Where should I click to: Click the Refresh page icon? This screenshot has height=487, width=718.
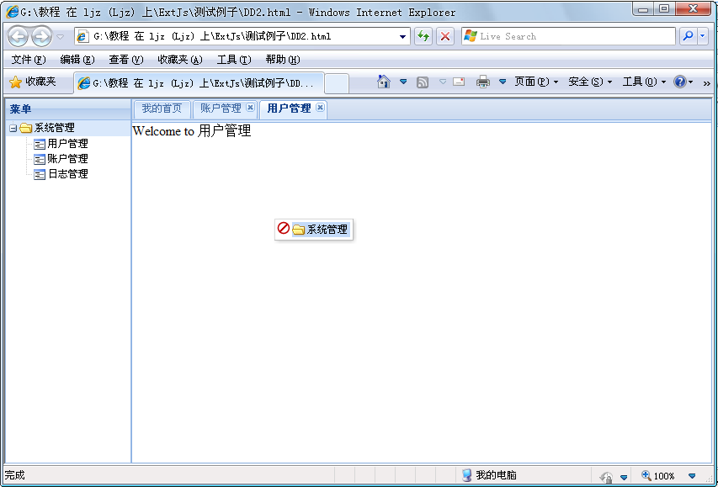423,36
